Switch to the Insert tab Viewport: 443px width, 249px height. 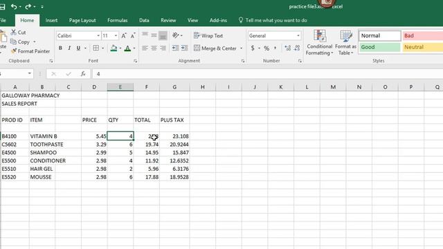[x=51, y=20]
